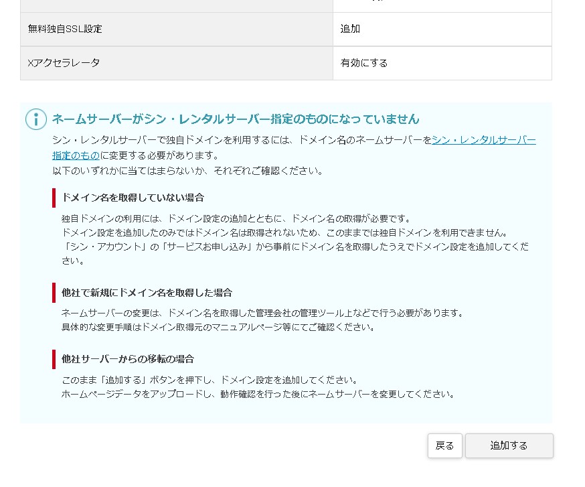The width and height of the screenshot is (585, 487).
Task: Click red bar beside 他社サーバーからの移転の場合
Action: click(54, 359)
